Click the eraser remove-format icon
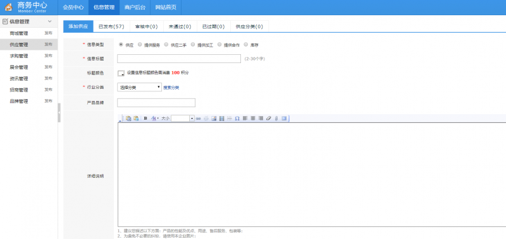Viewport: 506px width, 239px height. (x=268, y=119)
